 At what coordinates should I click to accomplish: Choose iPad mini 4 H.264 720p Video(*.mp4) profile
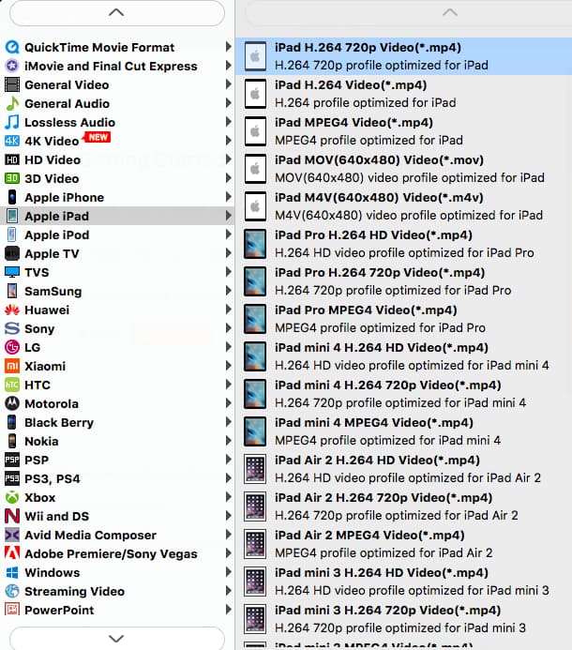[404, 394]
